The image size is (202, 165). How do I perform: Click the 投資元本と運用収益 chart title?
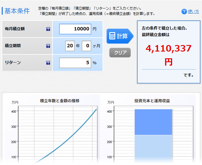point(152,101)
